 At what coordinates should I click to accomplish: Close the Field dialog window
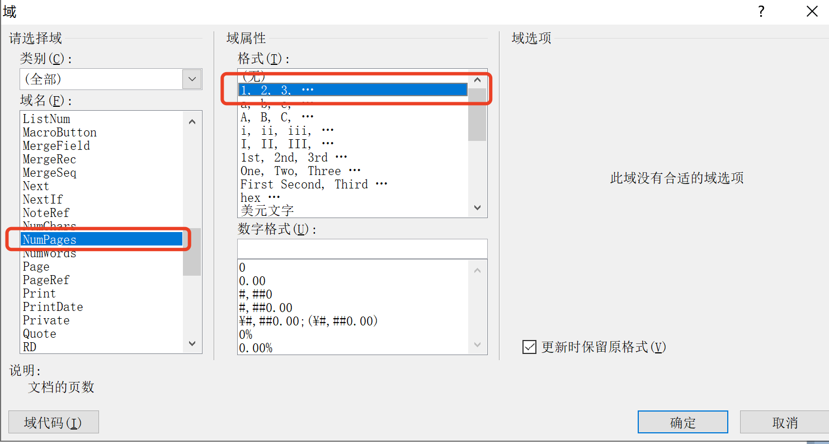pos(812,12)
